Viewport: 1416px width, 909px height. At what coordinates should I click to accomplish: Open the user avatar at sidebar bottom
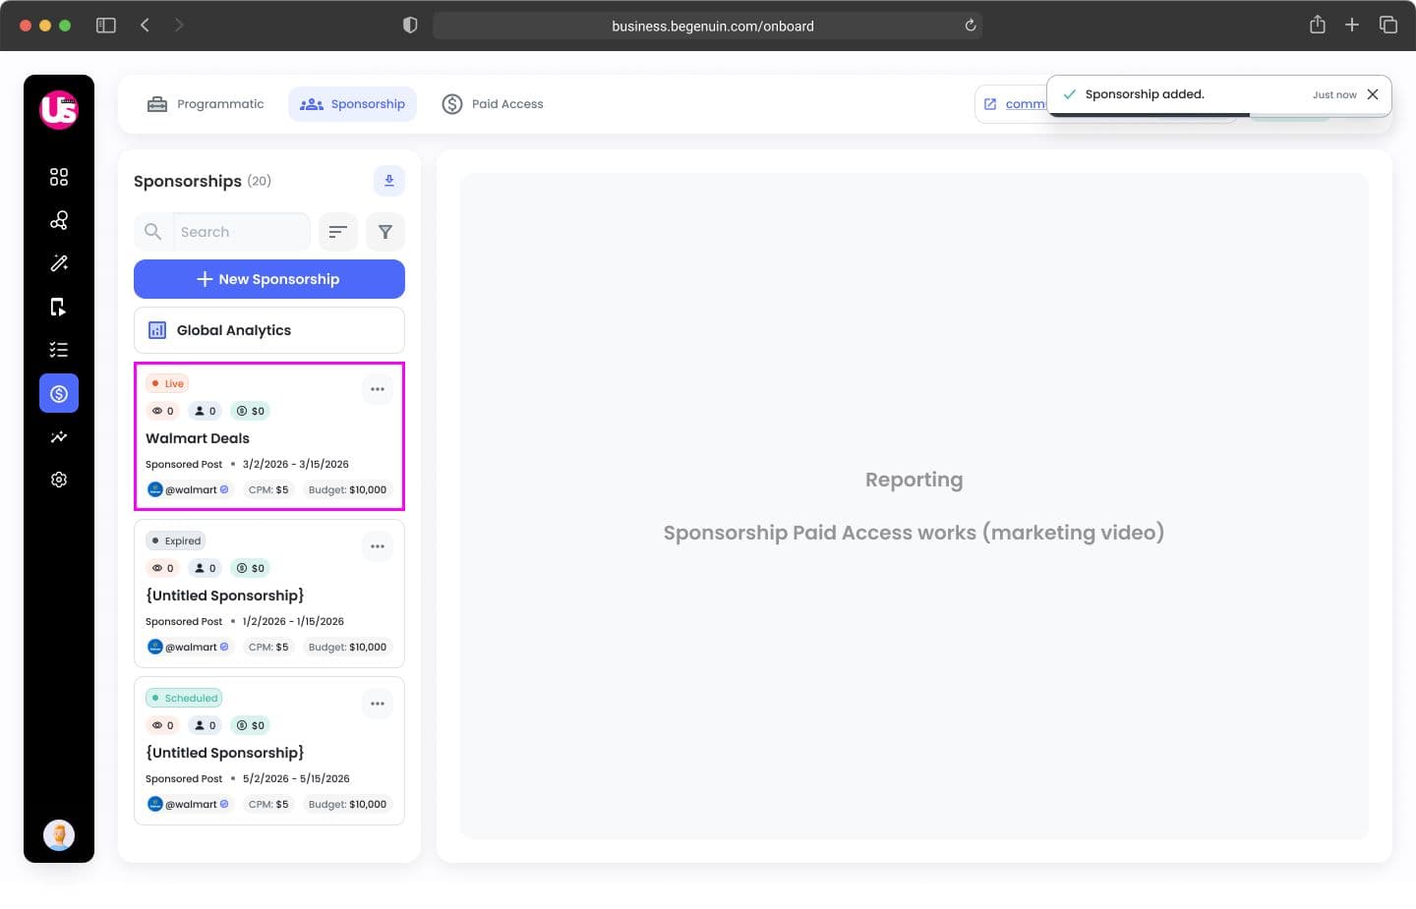(x=59, y=835)
